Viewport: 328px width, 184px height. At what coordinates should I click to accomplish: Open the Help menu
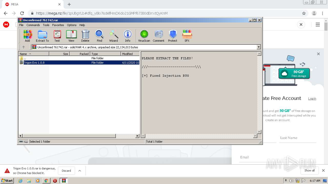point(82,25)
